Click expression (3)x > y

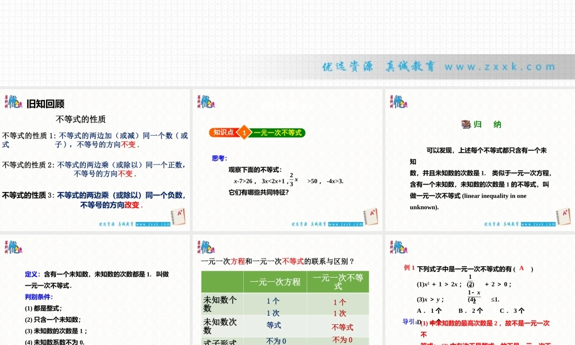pos(430,300)
